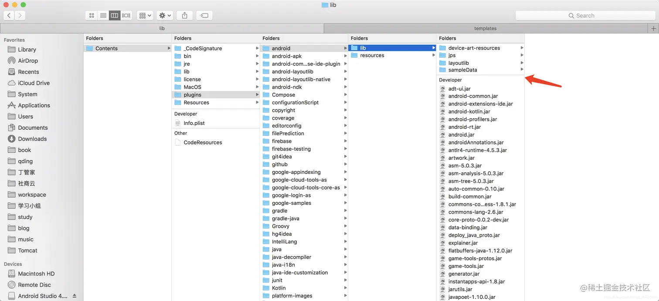659x301 pixels.
Task: Select the plugins folder
Action: pyautogui.click(x=216, y=95)
